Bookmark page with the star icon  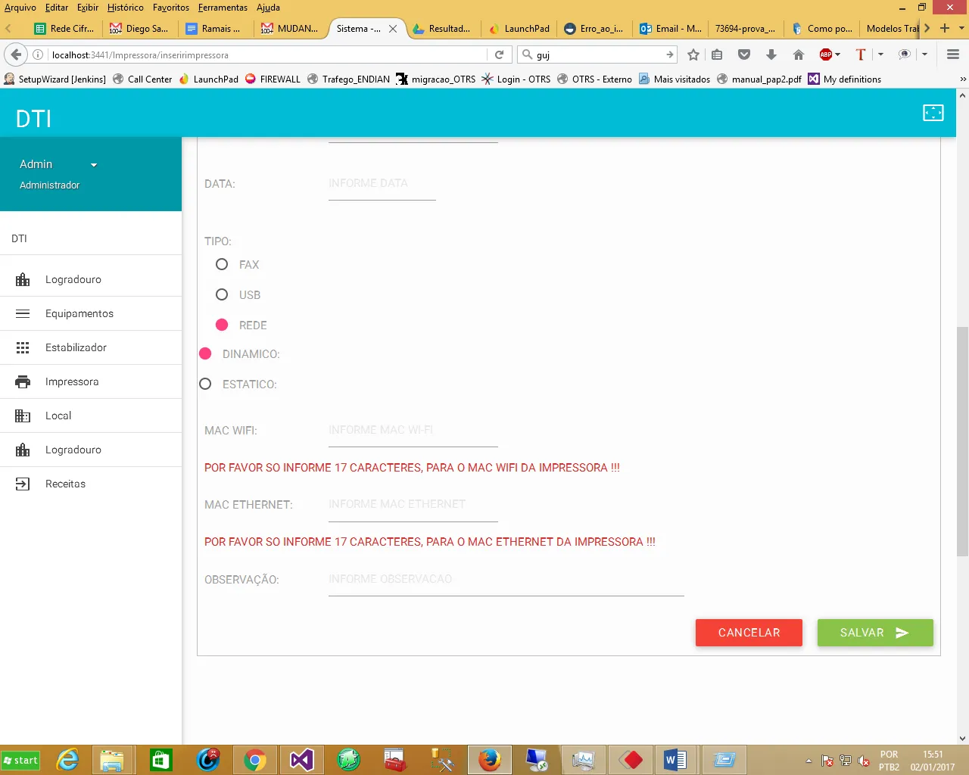pos(693,54)
